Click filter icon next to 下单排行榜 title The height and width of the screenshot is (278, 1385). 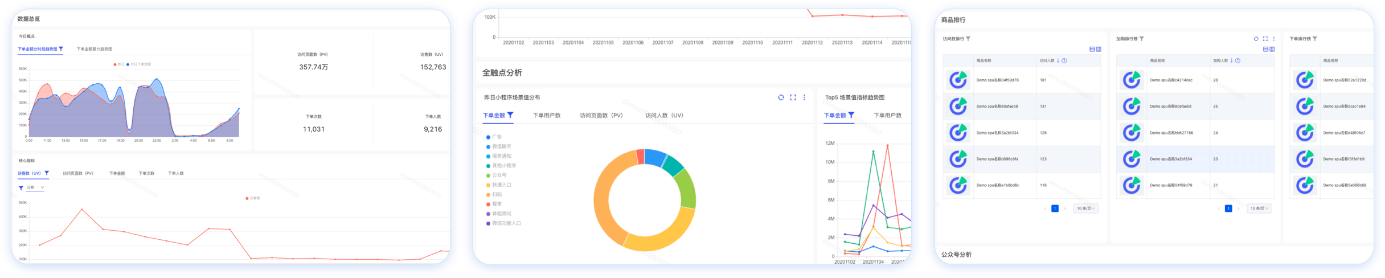1315,39
